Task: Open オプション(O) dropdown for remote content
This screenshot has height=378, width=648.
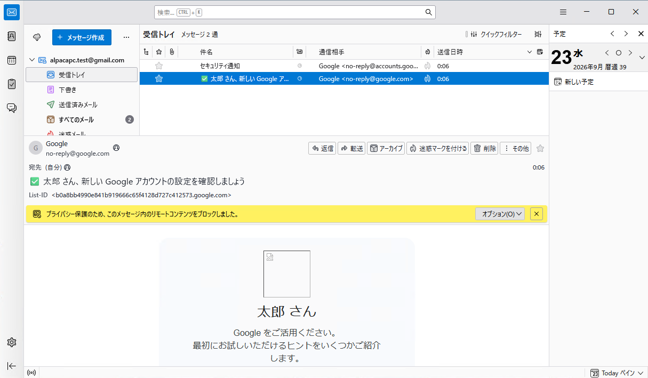Action: tap(500, 214)
